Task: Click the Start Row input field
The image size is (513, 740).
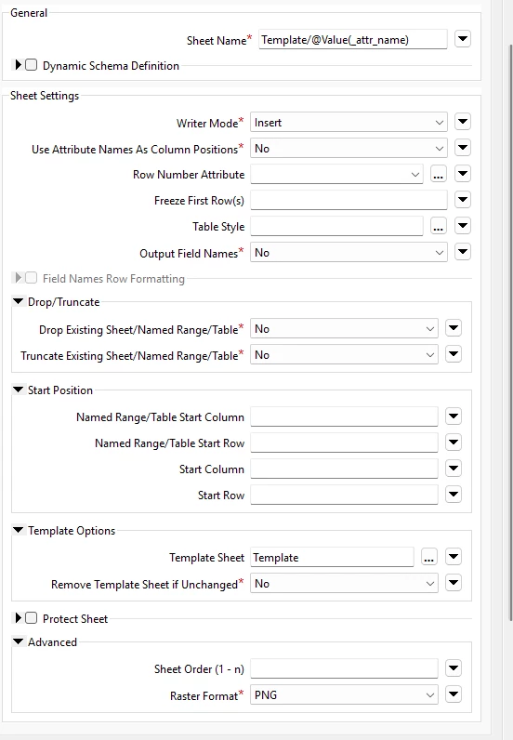Action: click(344, 496)
